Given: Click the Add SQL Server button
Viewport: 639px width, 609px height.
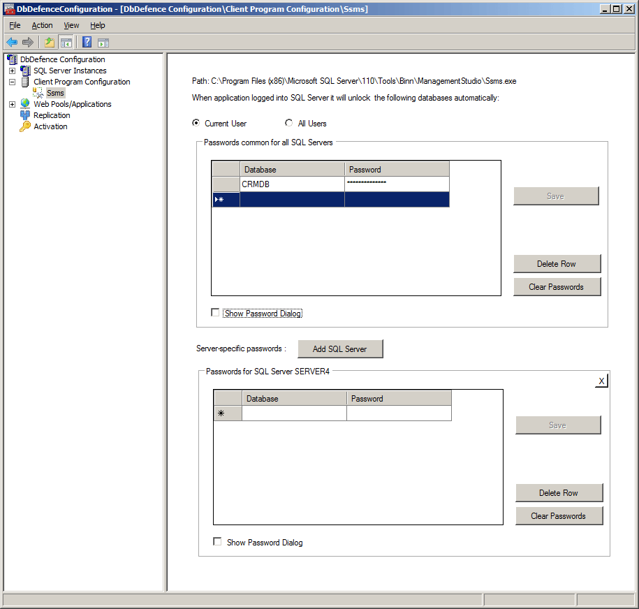Looking at the screenshot, I should (340, 348).
